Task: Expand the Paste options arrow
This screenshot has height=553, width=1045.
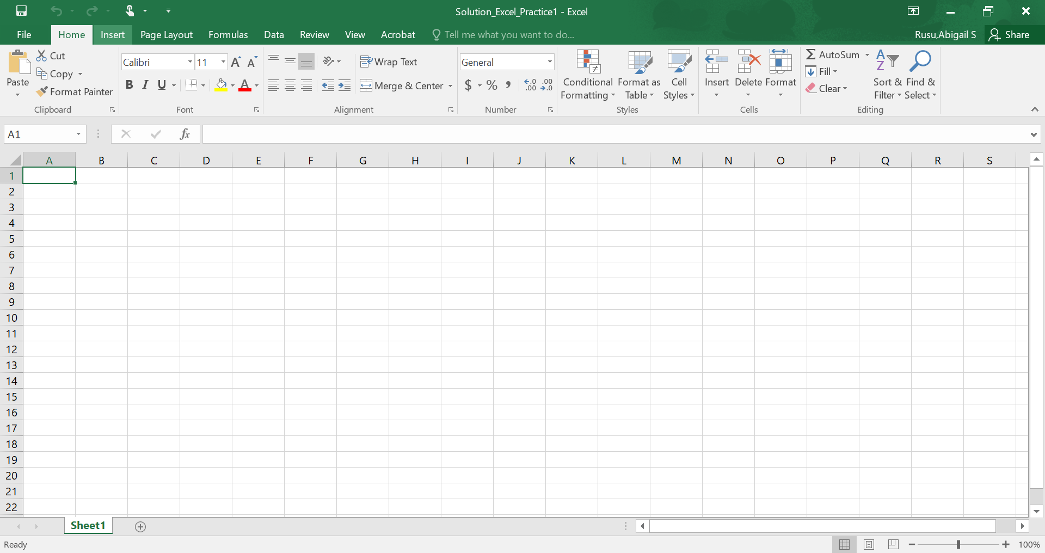Action: tap(17, 95)
